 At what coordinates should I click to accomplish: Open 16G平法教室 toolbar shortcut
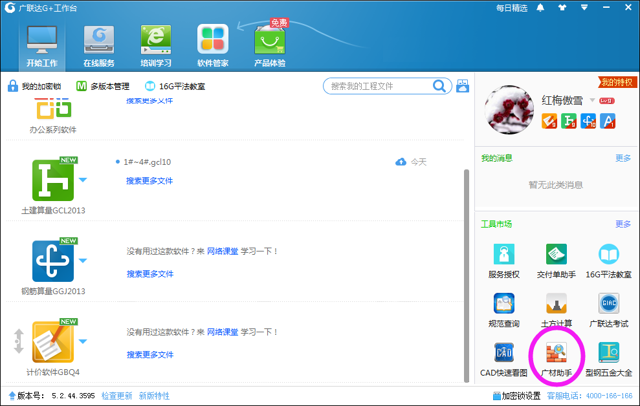click(175, 86)
